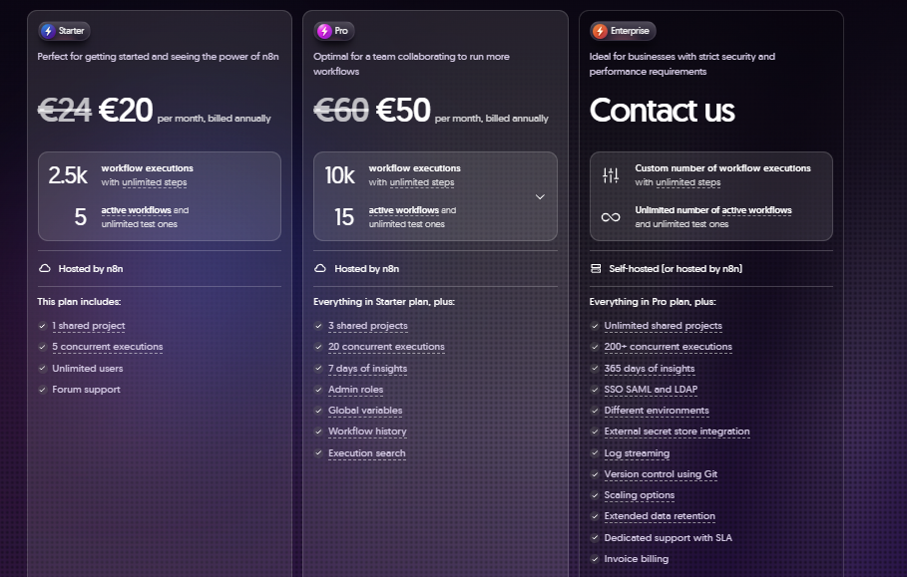The width and height of the screenshot is (907, 577).
Task: Click the 15 active workflows row in Pro
Action: 395,217
